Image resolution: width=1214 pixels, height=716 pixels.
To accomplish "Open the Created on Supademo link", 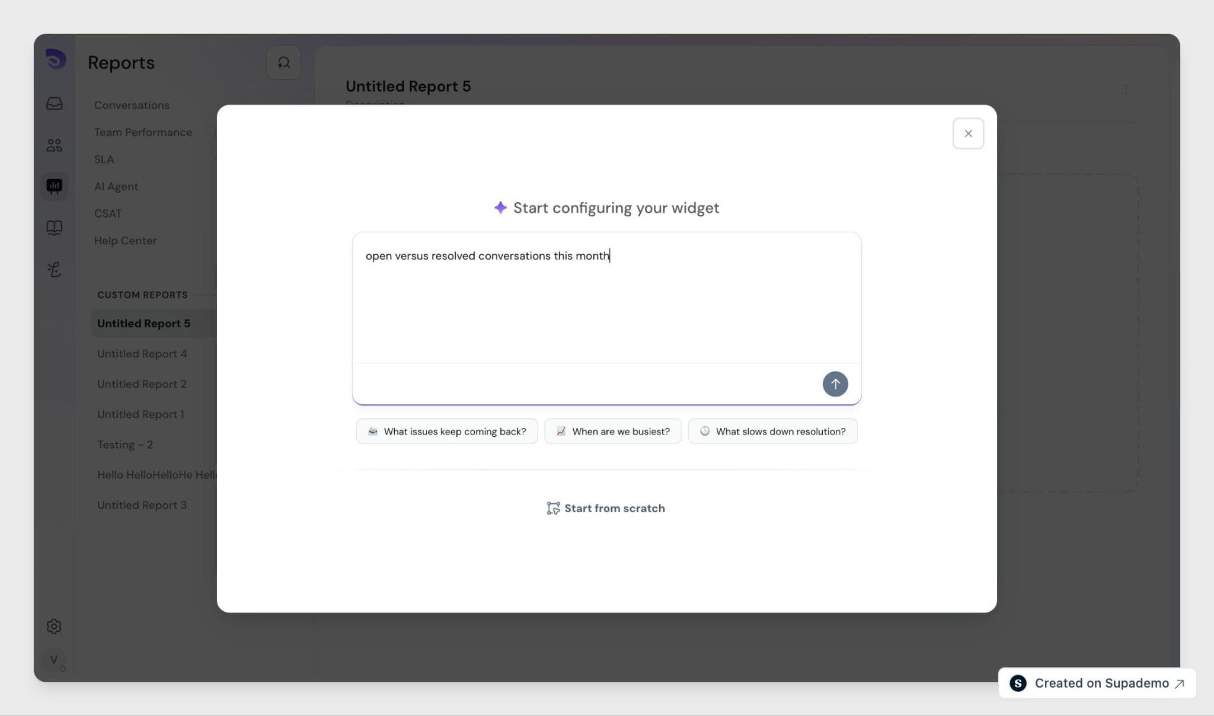I will 1097,683.
